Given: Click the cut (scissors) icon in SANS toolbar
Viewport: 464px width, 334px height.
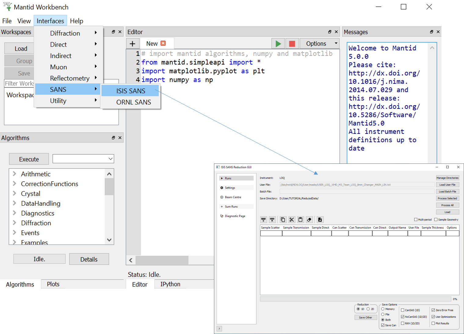Looking at the screenshot, I should [x=292, y=219].
